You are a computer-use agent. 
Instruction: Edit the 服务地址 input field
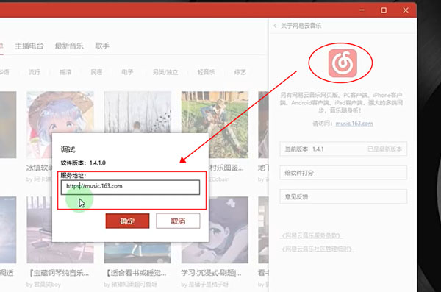pyautogui.click(x=130, y=188)
